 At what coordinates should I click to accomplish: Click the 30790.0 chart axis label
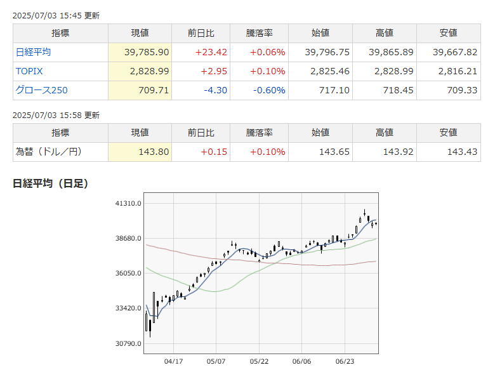pyautogui.click(x=128, y=343)
